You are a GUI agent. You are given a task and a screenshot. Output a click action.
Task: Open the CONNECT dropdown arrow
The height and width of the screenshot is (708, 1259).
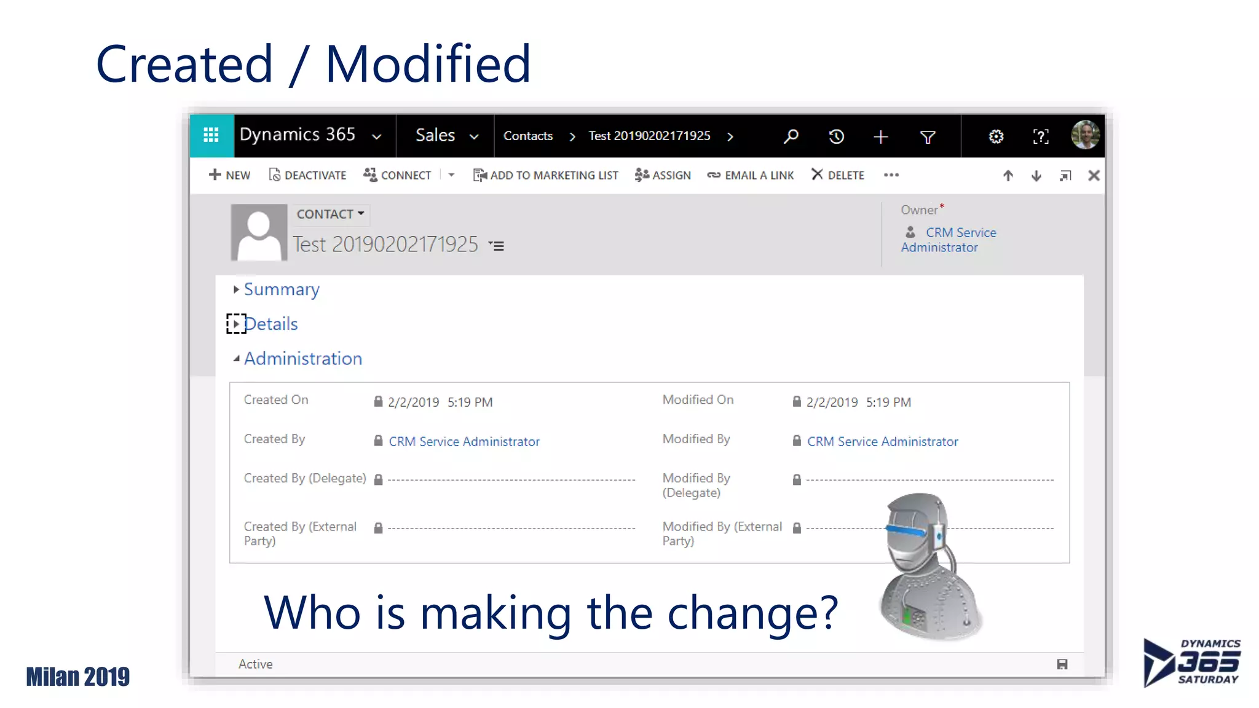tap(451, 175)
